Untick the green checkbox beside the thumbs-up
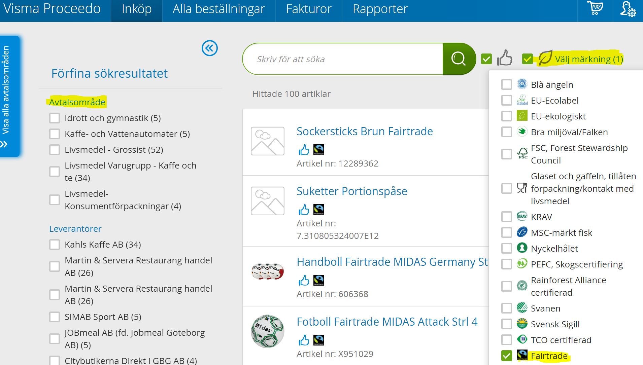643x365 pixels. point(486,59)
